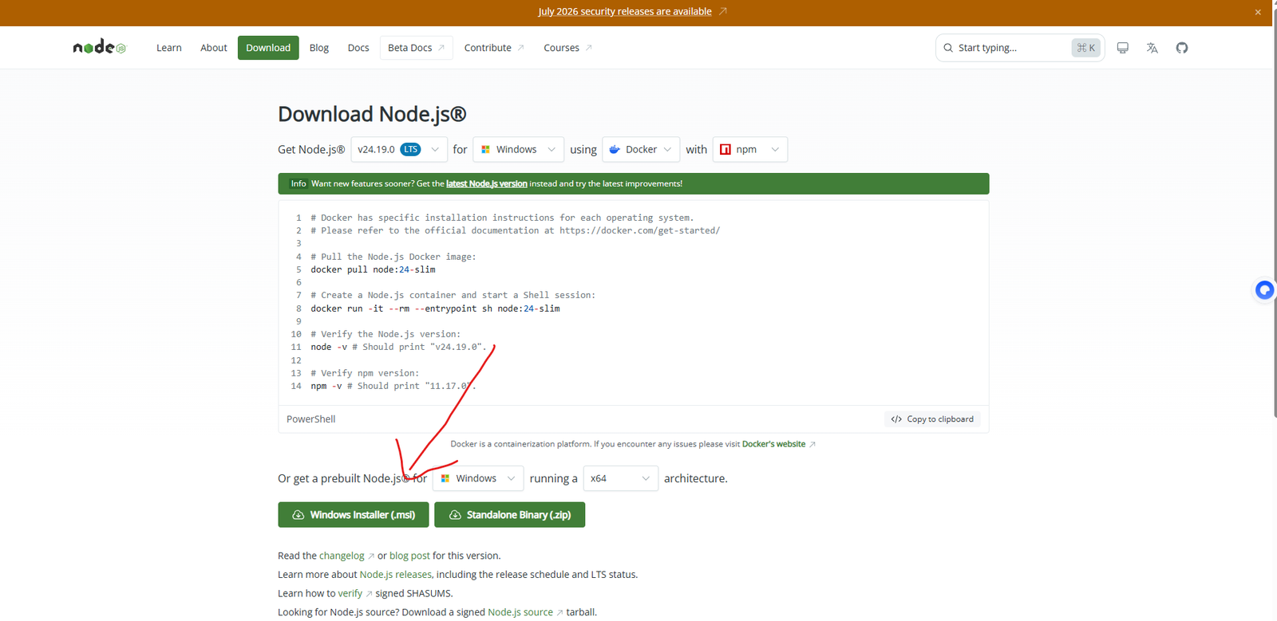The image size is (1277, 621).
Task: Open the Node.js releases link
Action: pyautogui.click(x=396, y=575)
